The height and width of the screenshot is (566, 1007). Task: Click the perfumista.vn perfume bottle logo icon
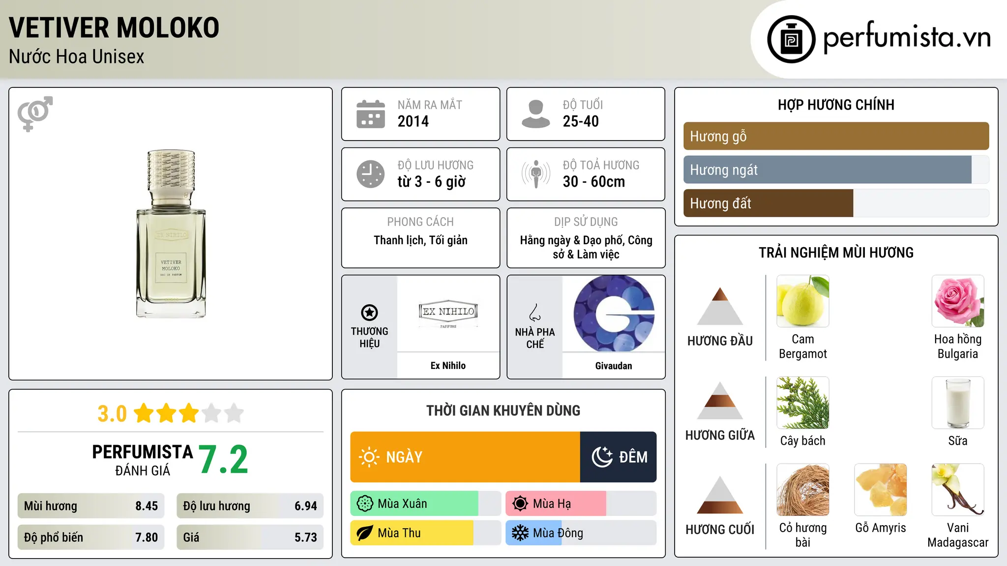(x=791, y=39)
